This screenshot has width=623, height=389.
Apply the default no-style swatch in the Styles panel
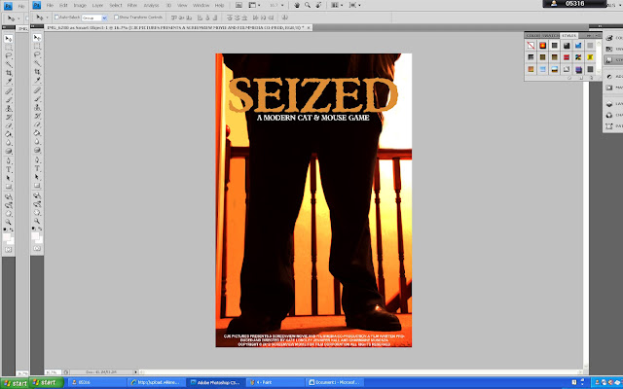pos(531,46)
